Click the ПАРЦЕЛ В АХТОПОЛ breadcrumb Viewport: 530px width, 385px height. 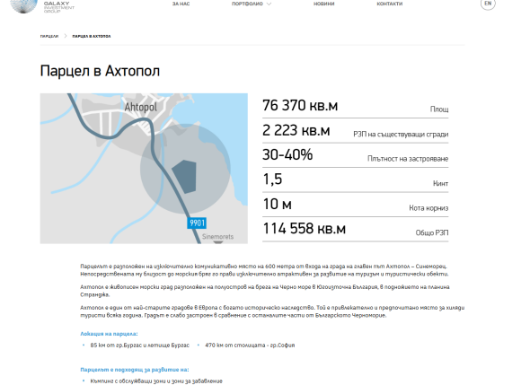[92, 36]
